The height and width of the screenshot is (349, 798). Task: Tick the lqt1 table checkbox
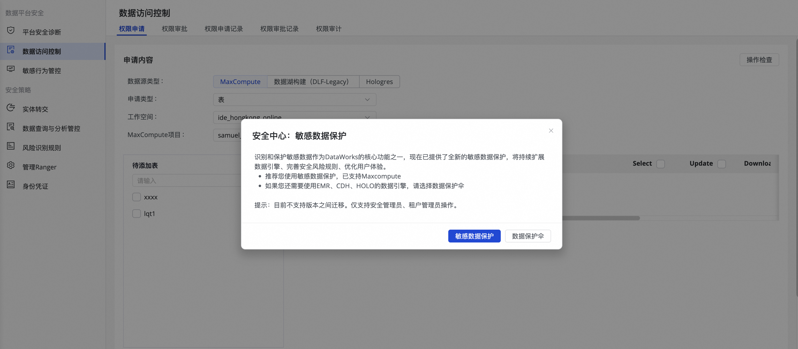pos(137,213)
